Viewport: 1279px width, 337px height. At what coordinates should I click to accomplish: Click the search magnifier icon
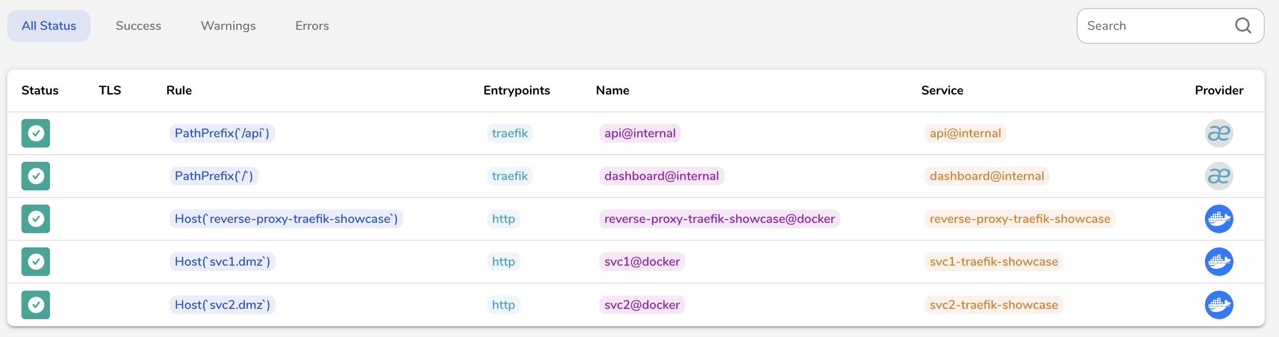pos(1243,26)
